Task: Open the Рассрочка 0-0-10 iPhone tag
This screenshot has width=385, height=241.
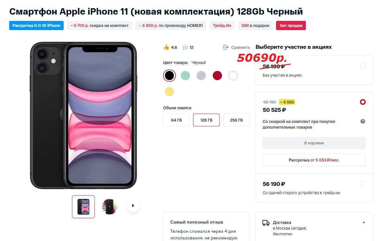Action: coord(36,26)
